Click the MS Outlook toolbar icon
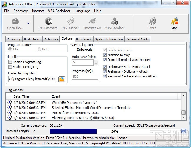 click(71, 21)
